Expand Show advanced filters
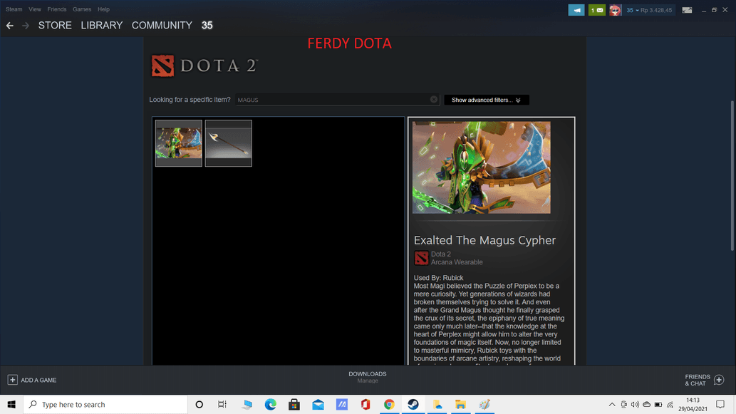The height and width of the screenshot is (414, 736). 487,100
